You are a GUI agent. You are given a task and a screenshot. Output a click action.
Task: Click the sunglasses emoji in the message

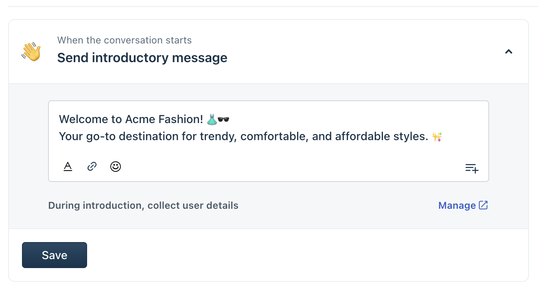tap(223, 119)
